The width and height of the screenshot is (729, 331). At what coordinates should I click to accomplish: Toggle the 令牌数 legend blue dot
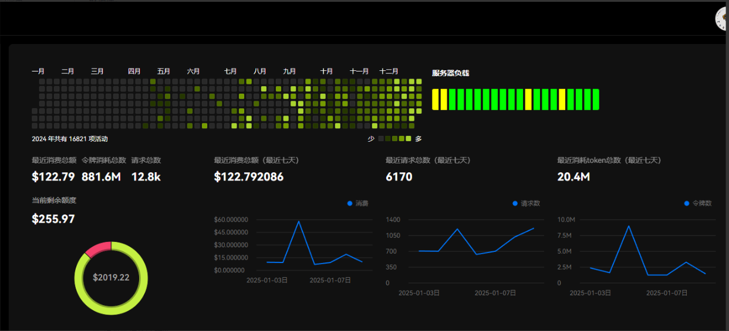pyautogui.click(x=687, y=203)
